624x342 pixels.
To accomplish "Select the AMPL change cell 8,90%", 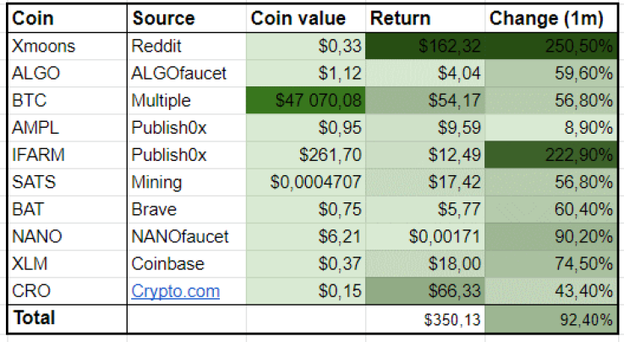I will (x=551, y=128).
